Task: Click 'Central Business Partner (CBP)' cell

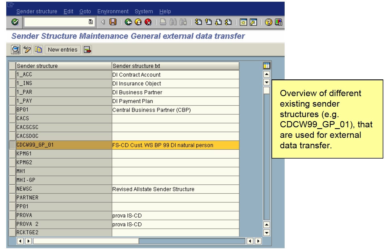Action: click(x=175, y=110)
